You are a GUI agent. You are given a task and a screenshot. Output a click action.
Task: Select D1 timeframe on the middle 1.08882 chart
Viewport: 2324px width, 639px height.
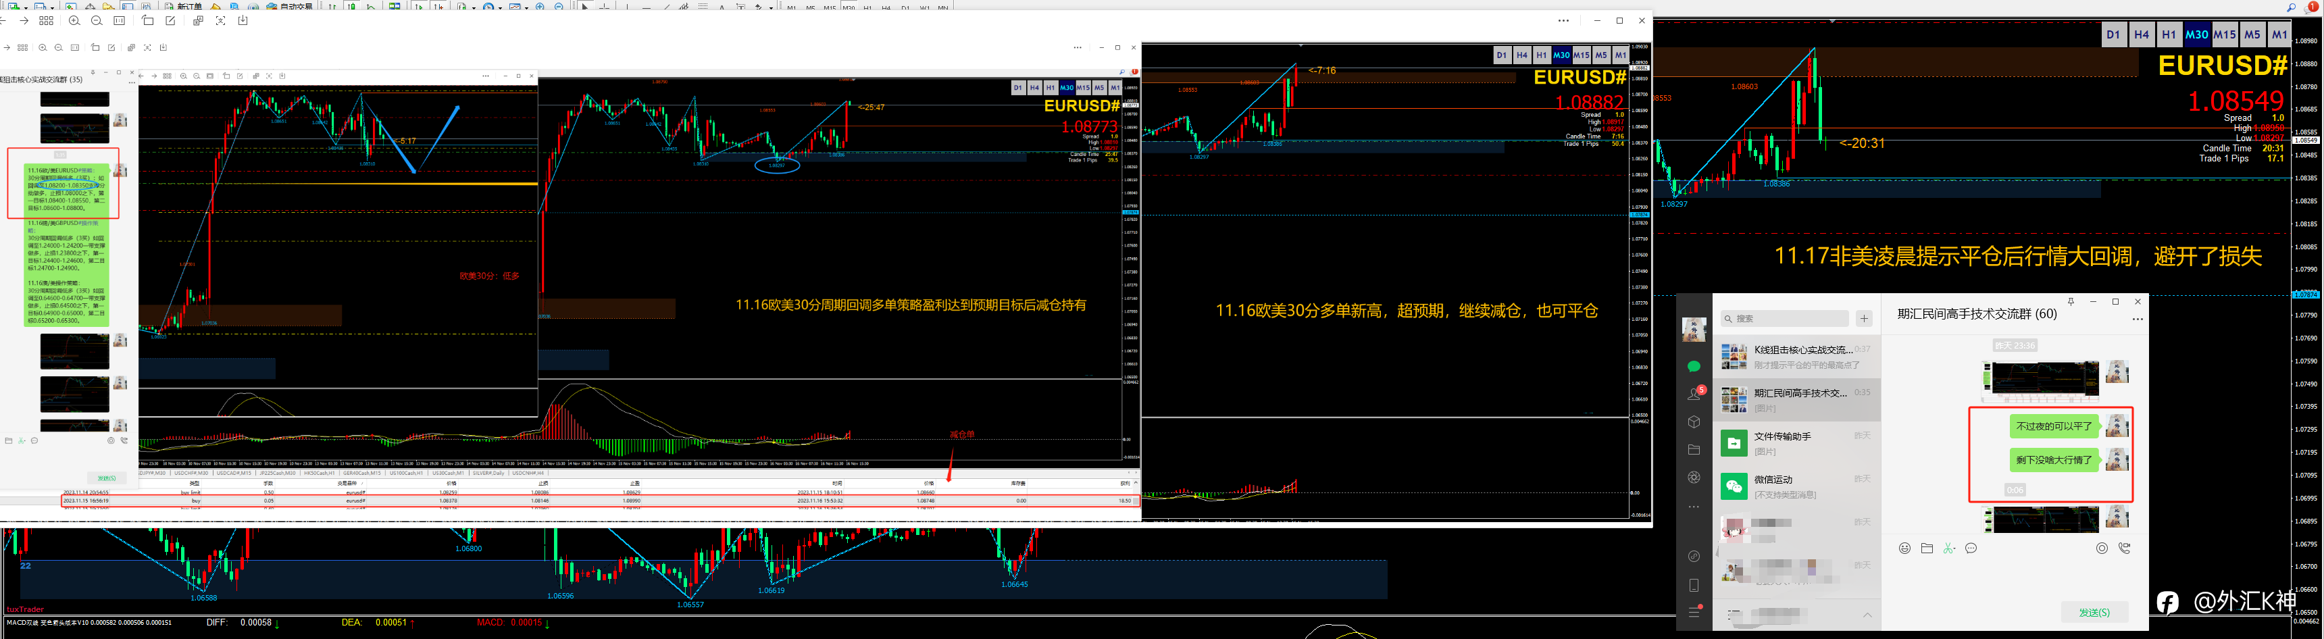[x=1501, y=55]
